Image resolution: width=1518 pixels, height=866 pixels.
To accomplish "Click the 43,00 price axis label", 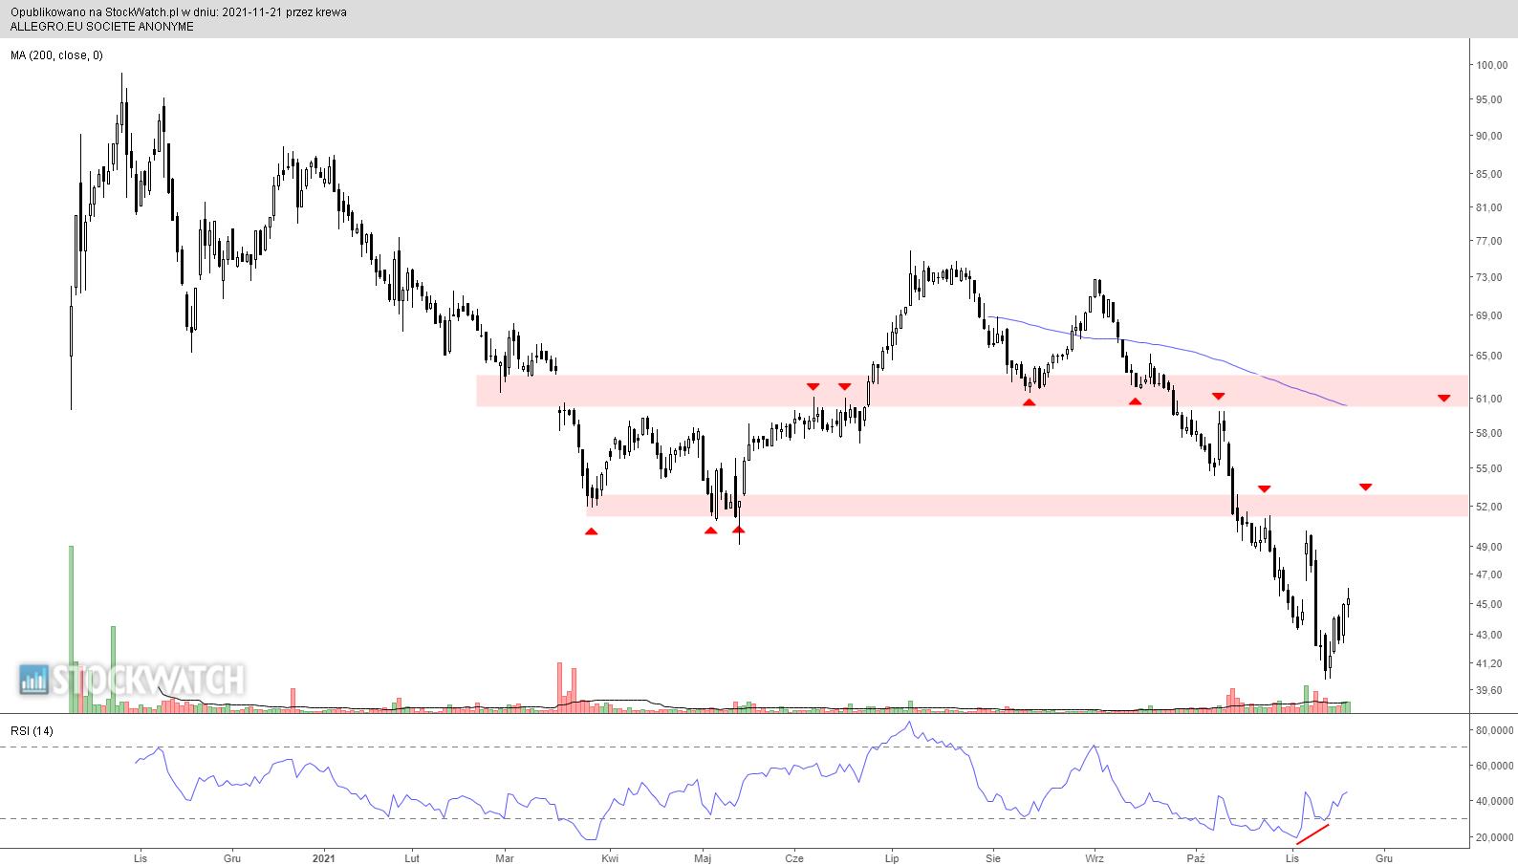I will point(1491,636).
